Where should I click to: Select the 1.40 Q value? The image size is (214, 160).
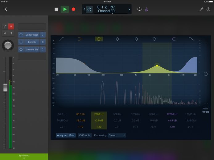(99, 127)
